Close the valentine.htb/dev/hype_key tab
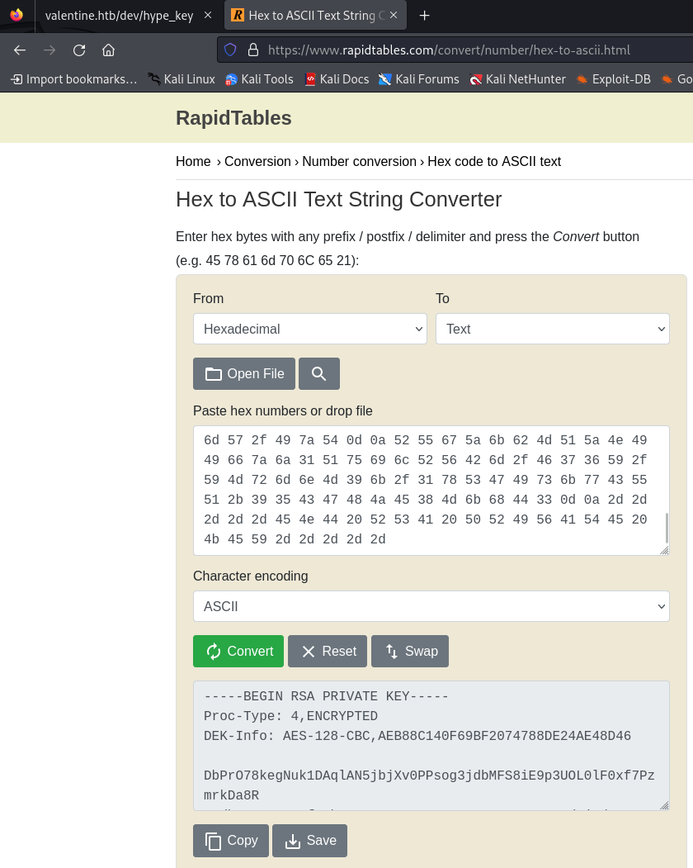Screen dimensions: 693x868 [x=208, y=16]
